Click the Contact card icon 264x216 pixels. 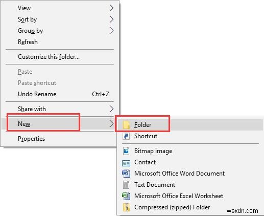(x=126, y=163)
